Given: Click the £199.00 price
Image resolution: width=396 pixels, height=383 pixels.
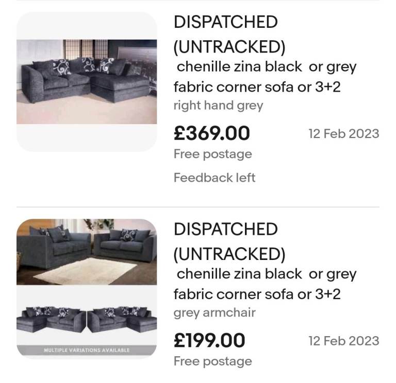Looking at the screenshot, I should (209, 341).
